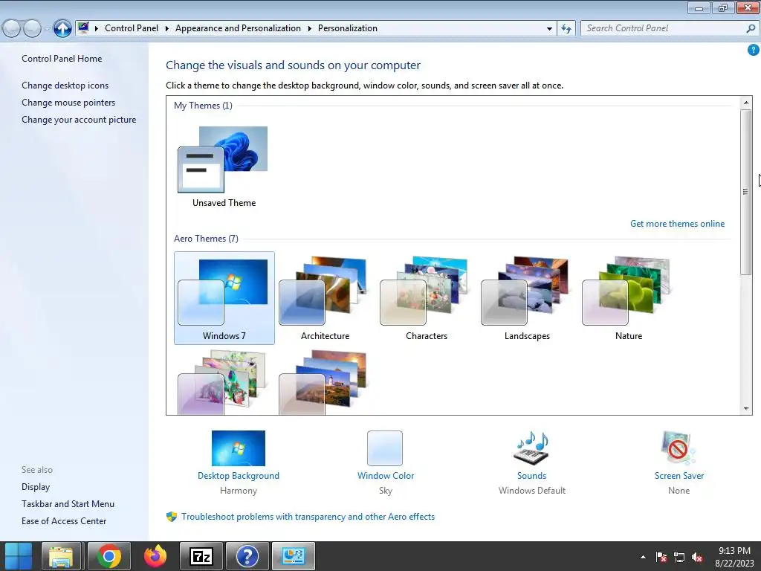This screenshot has height=571, width=761.
Task: Click the Screen Saver text link
Action: click(x=679, y=476)
